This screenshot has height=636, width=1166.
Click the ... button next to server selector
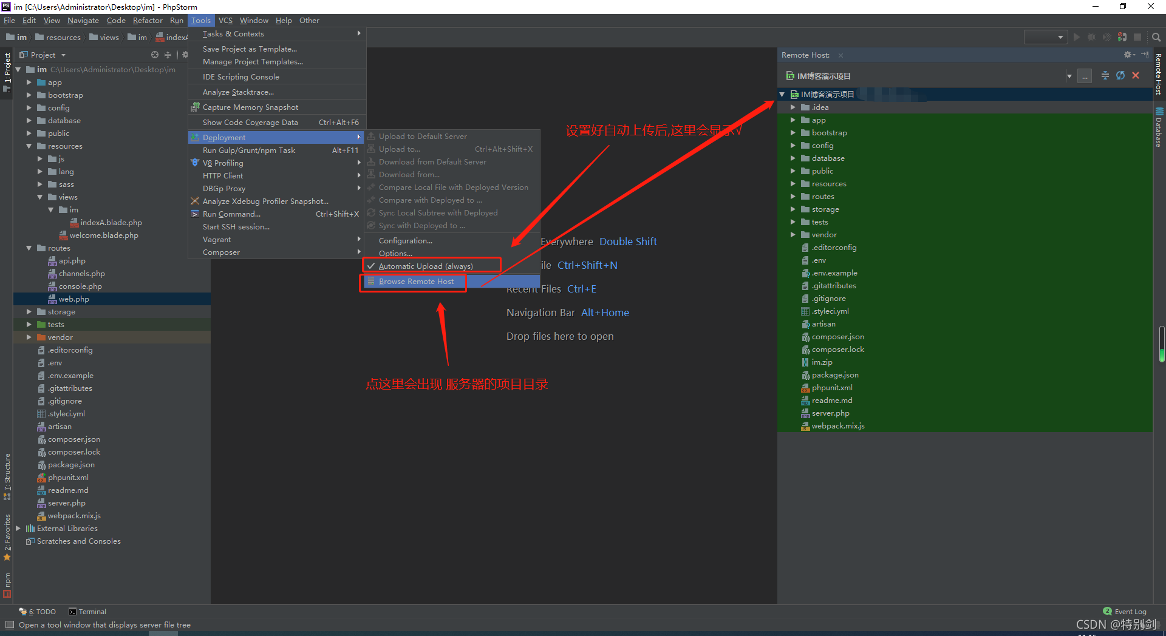tap(1085, 76)
